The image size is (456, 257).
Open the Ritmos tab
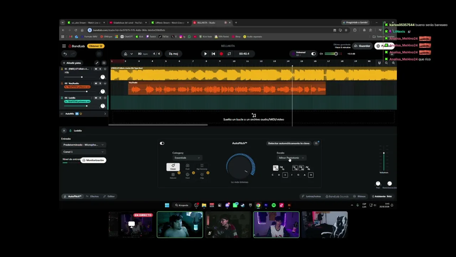[359, 196]
